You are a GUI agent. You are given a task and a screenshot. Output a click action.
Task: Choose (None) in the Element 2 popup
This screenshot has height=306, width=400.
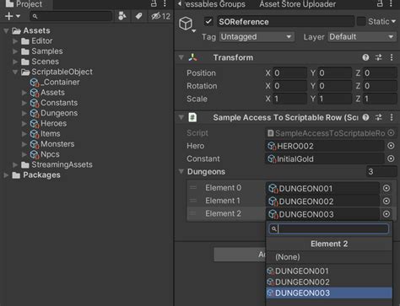(x=329, y=257)
